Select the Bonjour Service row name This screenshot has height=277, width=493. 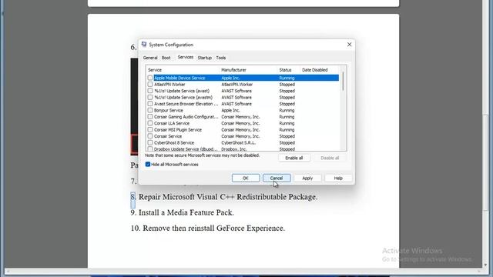pyautogui.click(x=169, y=110)
